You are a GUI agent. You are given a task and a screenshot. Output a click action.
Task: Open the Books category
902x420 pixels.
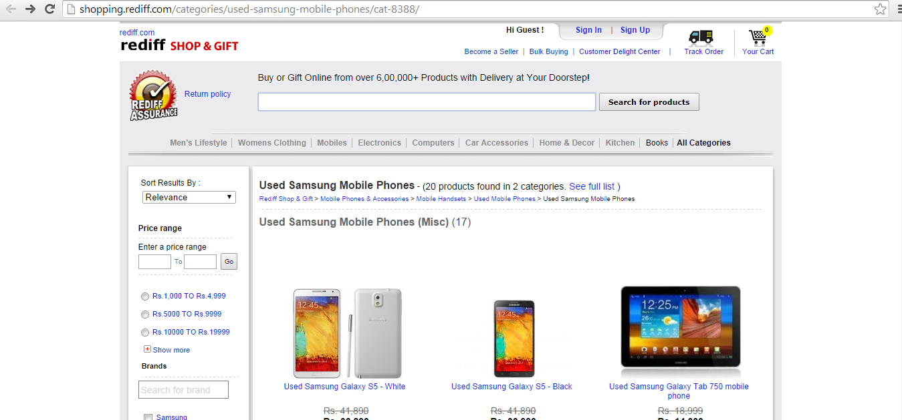pos(657,143)
